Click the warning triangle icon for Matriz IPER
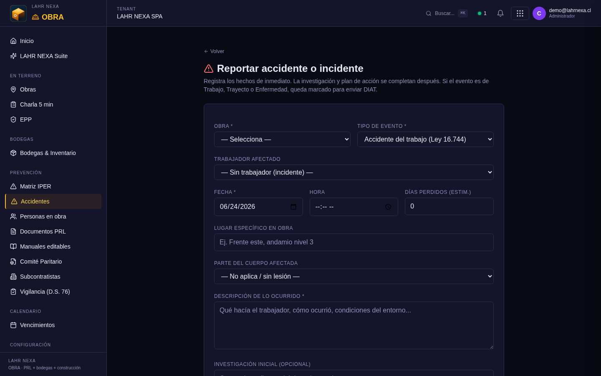This screenshot has height=376, width=601. (x=13, y=186)
